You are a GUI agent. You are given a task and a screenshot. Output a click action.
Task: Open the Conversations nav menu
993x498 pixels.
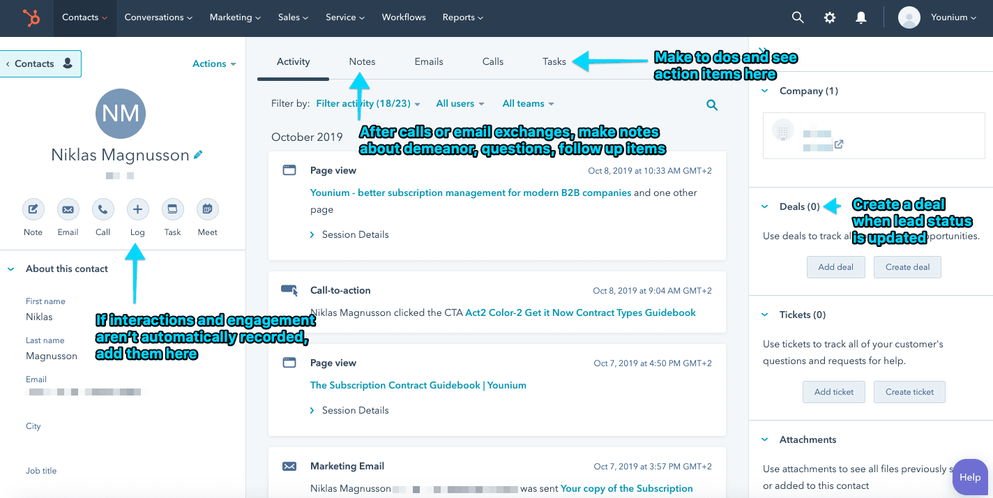click(158, 17)
